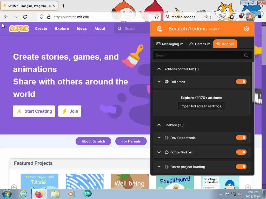Disable the Full areas addon toggle
Image resolution: width=266 pixels, height=199 pixels.
pyautogui.click(x=241, y=82)
